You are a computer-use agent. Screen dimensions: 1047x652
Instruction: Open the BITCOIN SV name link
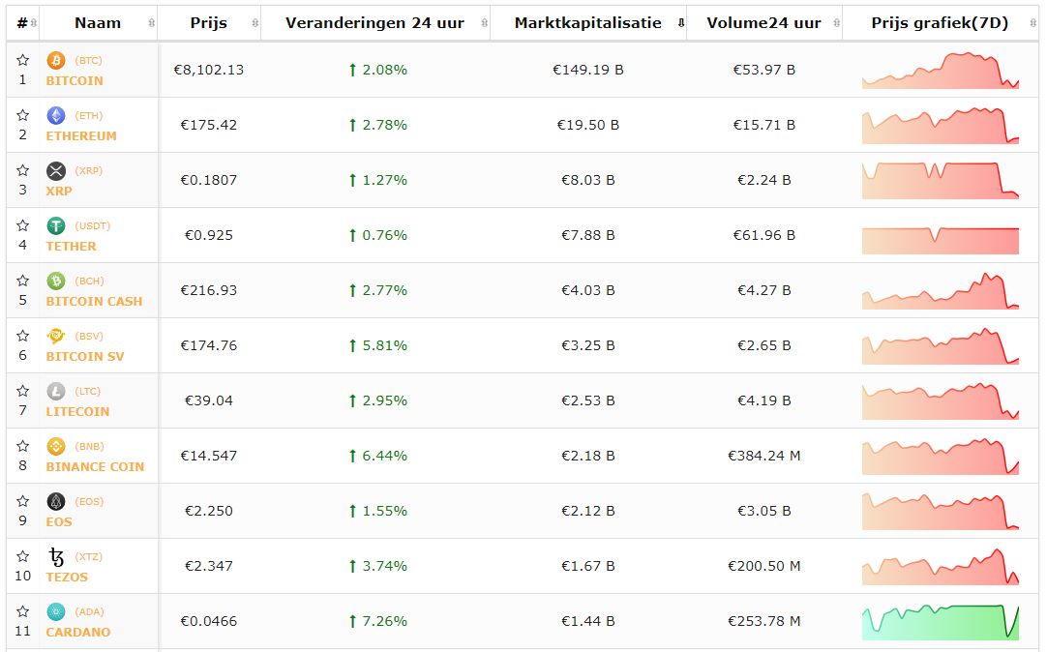pos(85,357)
